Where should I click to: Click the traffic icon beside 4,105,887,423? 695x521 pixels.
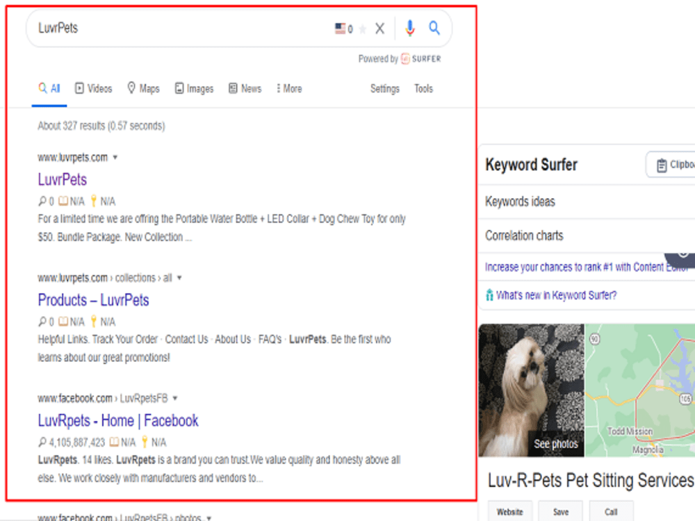click(42, 442)
